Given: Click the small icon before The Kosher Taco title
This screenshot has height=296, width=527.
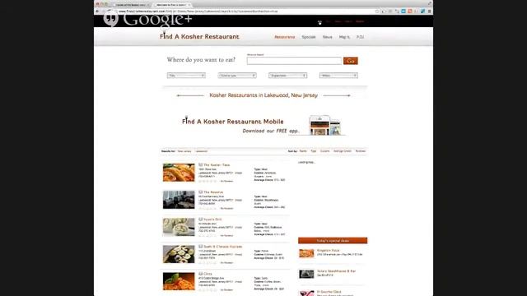Looking at the screenshot, I should pyautogui.click(x=201, y=164).
